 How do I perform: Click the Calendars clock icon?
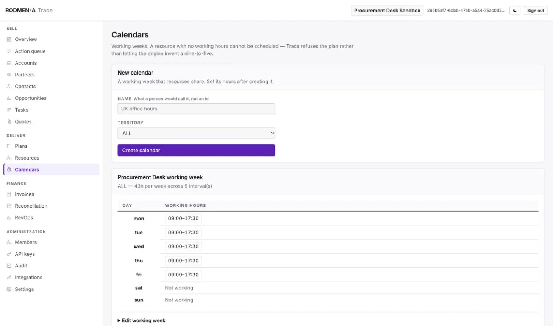pos(9,169)
